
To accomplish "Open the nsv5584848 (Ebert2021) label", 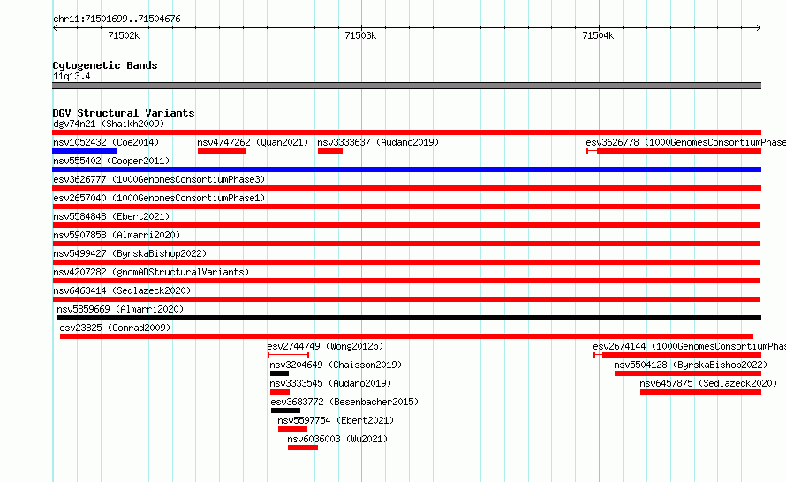I will tap(111, 216).
